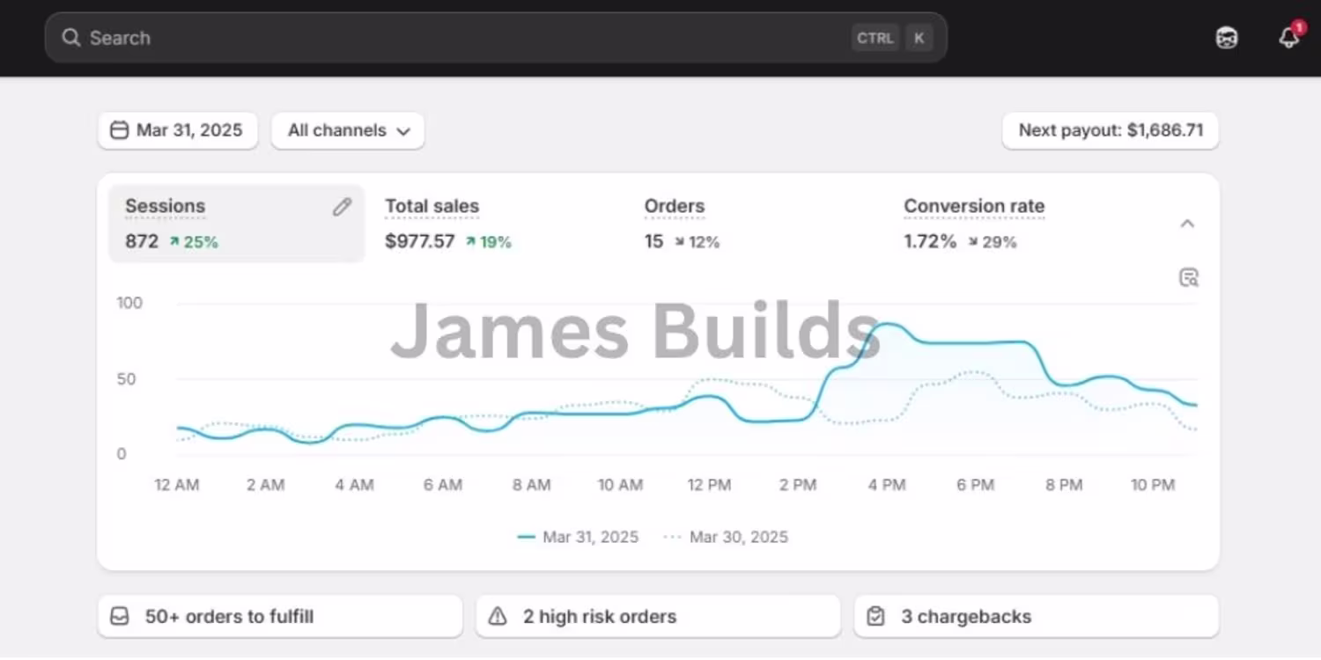Click the 4 AM axis label

click(354, 485)
